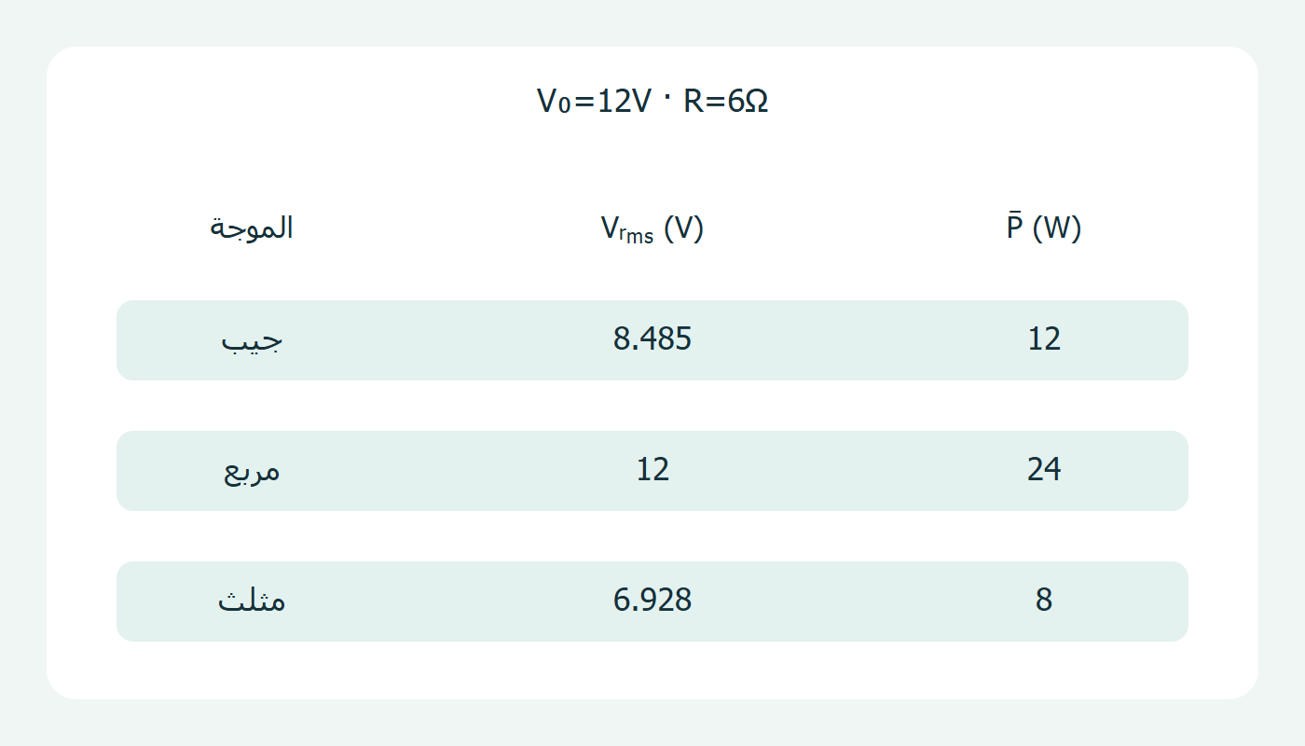Image resolution: width=1305 pixels, height=746 pixels.
Task: Click the الموجة column header
Action: coord(252,228)
